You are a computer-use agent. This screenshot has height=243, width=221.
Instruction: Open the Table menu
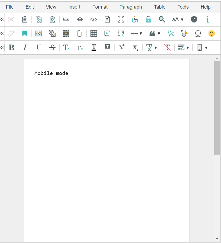(x=160, y=7)
